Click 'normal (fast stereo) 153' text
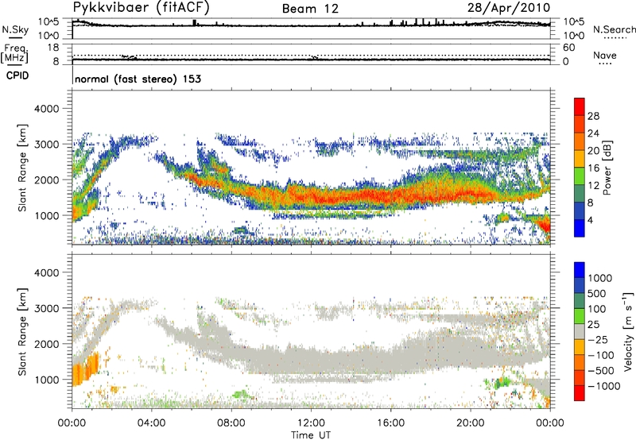636x440 pixels. [138, 79]
